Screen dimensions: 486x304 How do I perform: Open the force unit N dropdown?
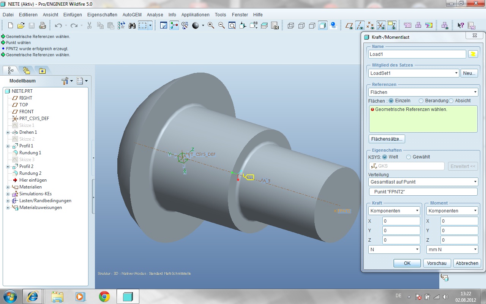[x=394, y=250]
